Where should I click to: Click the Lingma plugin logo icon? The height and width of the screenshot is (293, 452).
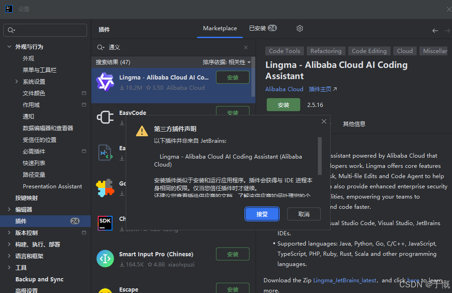[105, 82]
